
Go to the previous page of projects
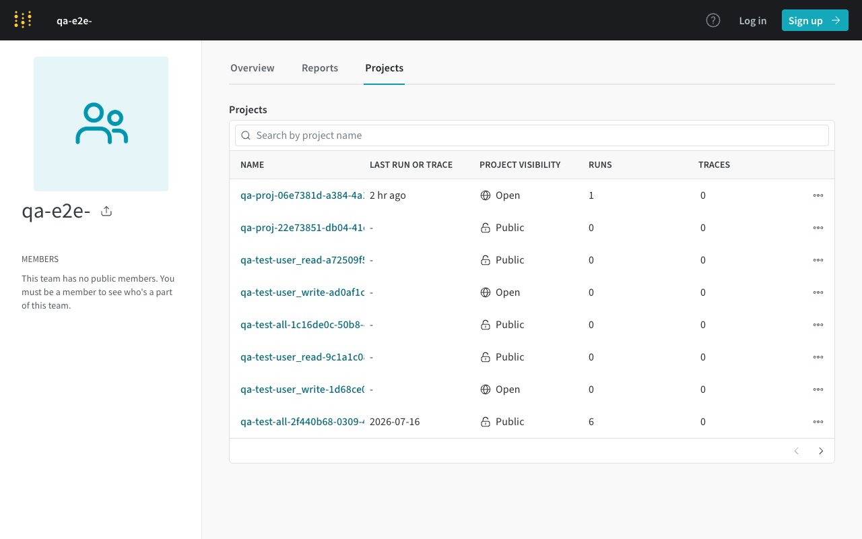pyautogui.click(x=797, y=451)
